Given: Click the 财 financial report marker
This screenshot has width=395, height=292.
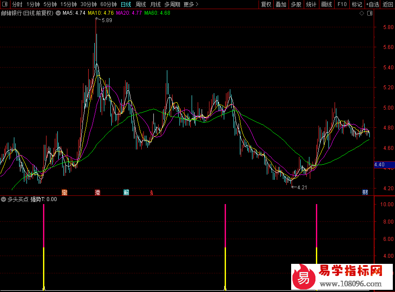Looking at the screenshot, I should tap(365, 192).
